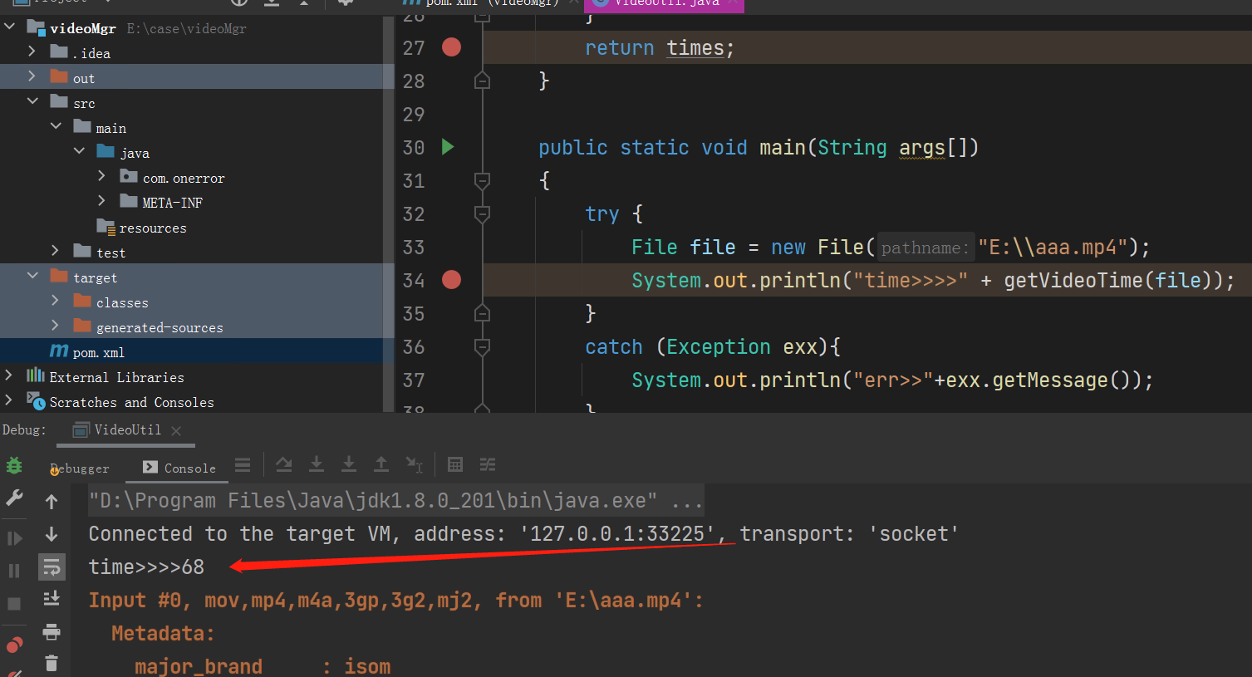Toggle Soft-Wrap in the console

pos(52,567)
